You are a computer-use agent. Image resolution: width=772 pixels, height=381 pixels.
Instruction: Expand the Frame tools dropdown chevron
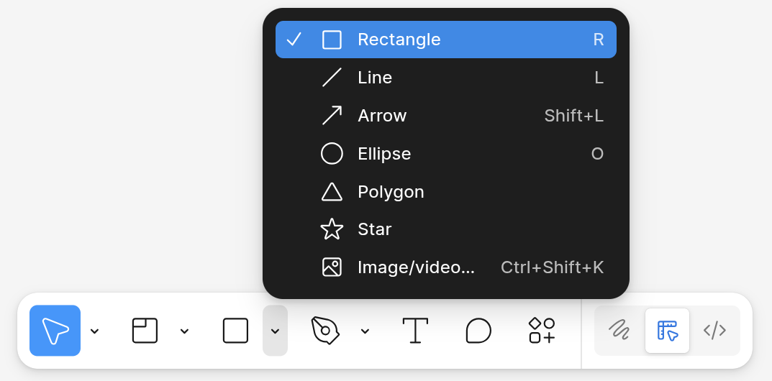[184, 331]
